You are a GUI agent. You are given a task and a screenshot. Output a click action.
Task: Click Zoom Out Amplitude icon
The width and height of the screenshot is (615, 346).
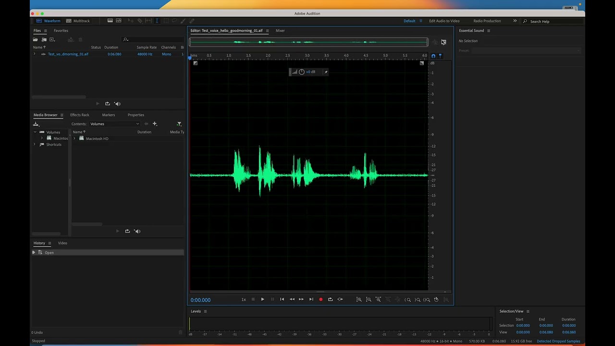369,299
